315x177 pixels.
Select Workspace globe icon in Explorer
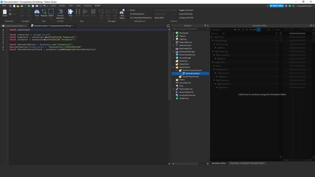coord(177,33)
